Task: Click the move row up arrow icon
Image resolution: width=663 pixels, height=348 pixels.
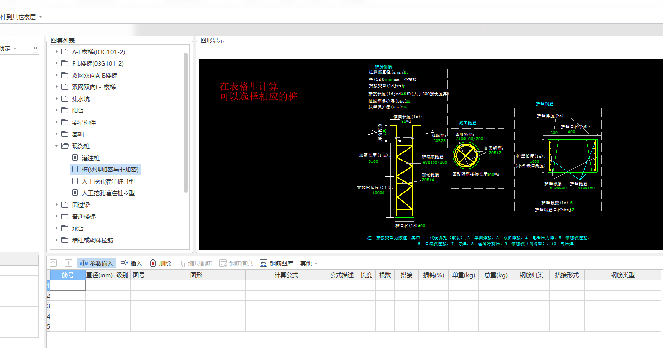Action: [x=53, y=263]
